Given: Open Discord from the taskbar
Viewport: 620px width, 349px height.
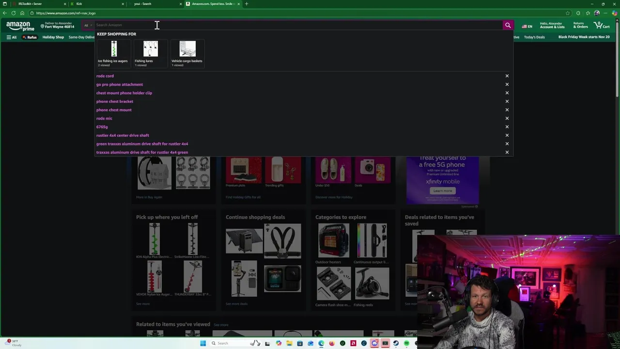Looking at the screenshot, I should click(374, 343).
